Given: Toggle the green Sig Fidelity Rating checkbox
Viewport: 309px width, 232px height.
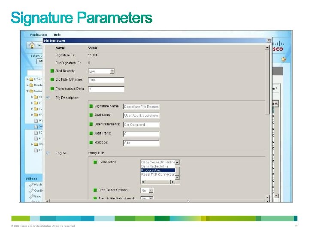Looking at the screenshot, I should [x=52, y=79].
